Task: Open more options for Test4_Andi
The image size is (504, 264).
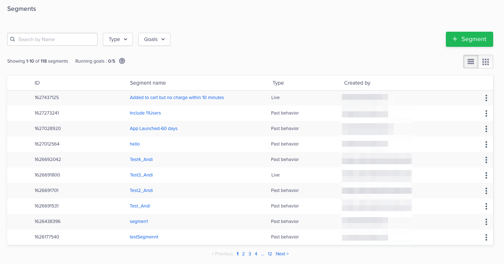Action: click(486, 160)
